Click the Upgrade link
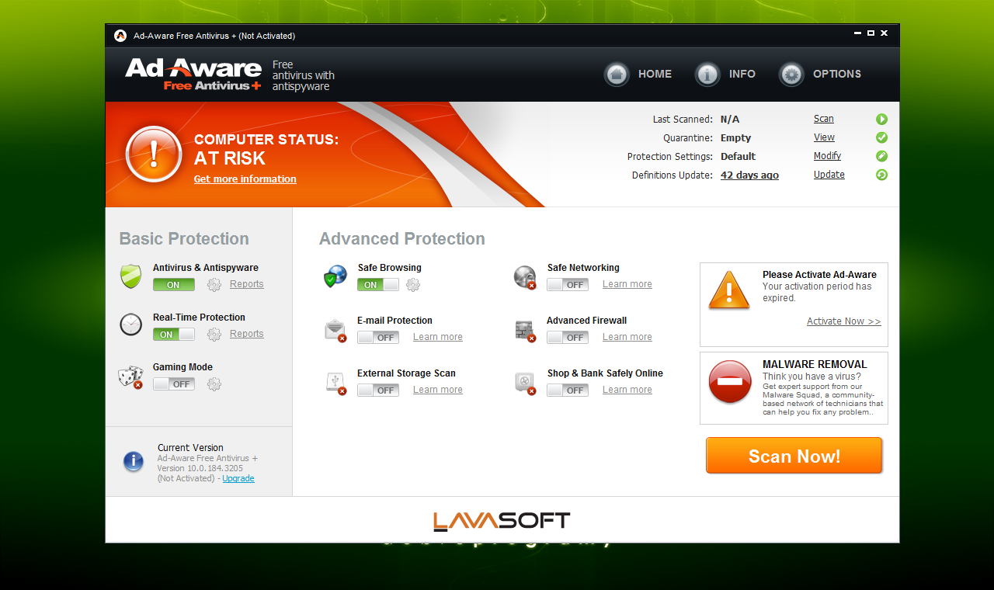 pos(238,478)
